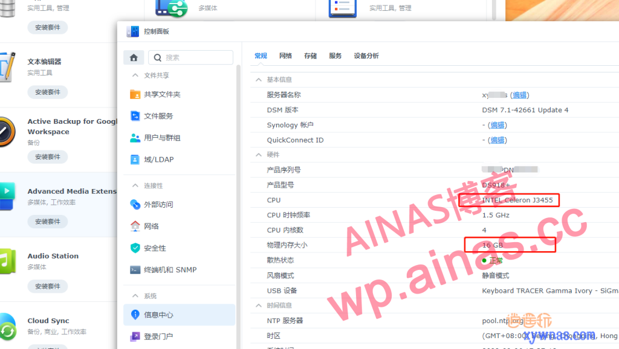Image resolution: width=619 pixels, height=349 pixels.
Task: Collapse the Hardware (硬件) section
Action: click(259, 155)
